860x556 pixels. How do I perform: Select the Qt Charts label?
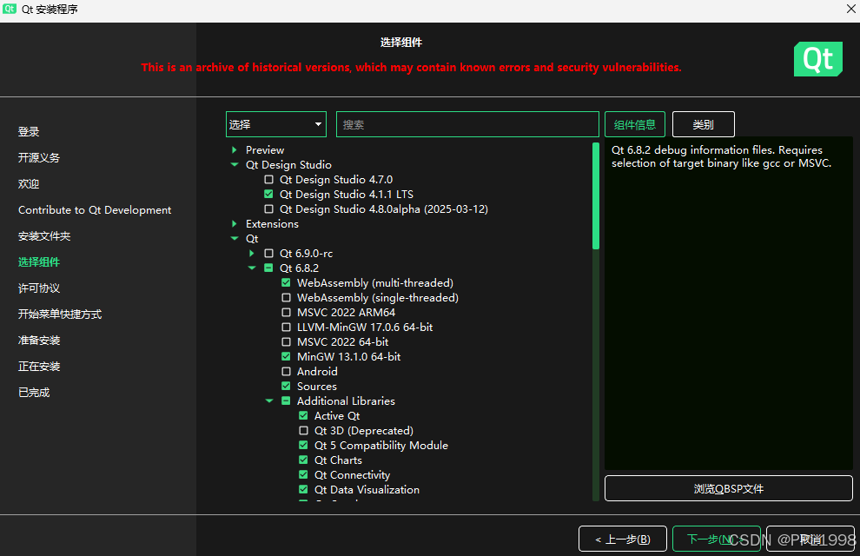click(x=338, y=460)
